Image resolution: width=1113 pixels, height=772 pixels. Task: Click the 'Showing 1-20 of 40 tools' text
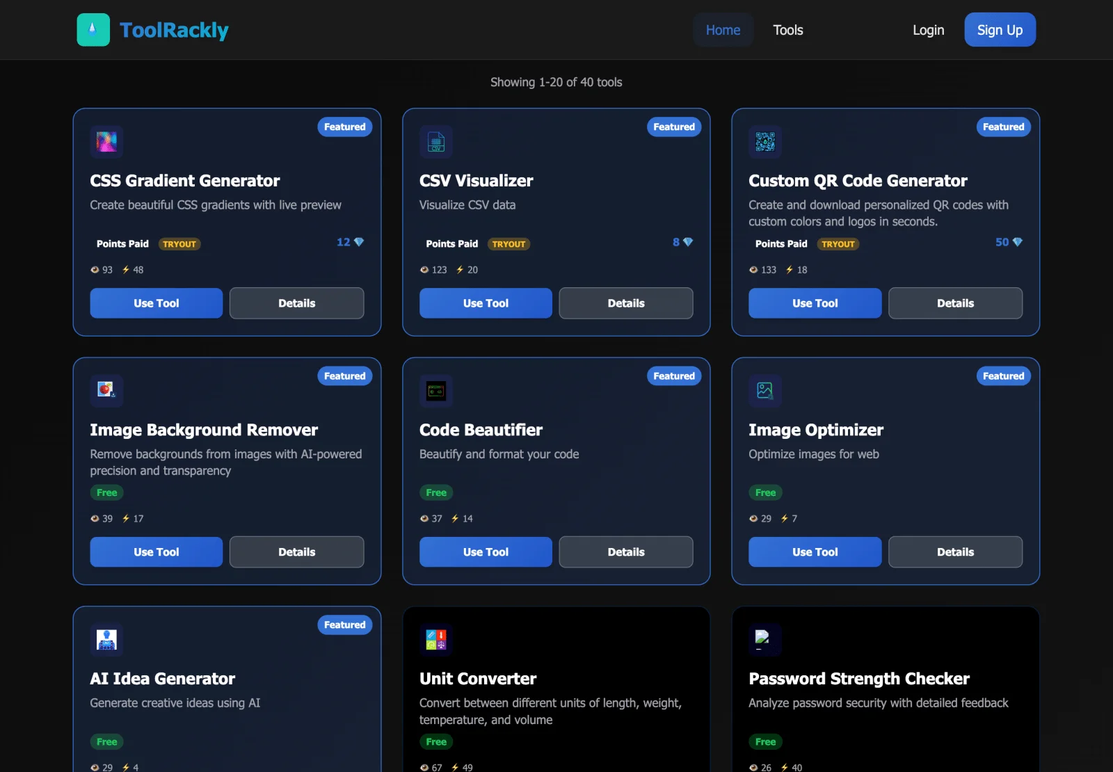point(556,82)
